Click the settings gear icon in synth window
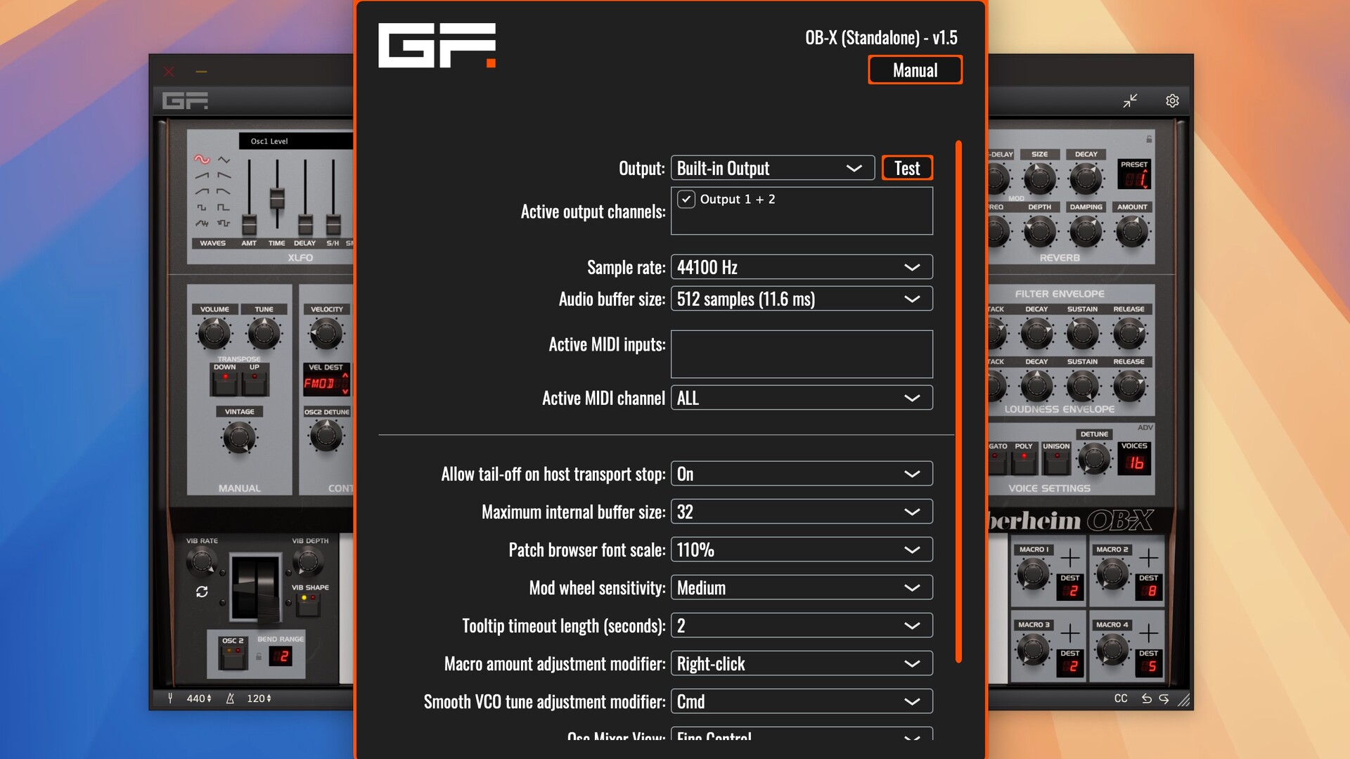The image size is (1350, 759). point(1172,100)
